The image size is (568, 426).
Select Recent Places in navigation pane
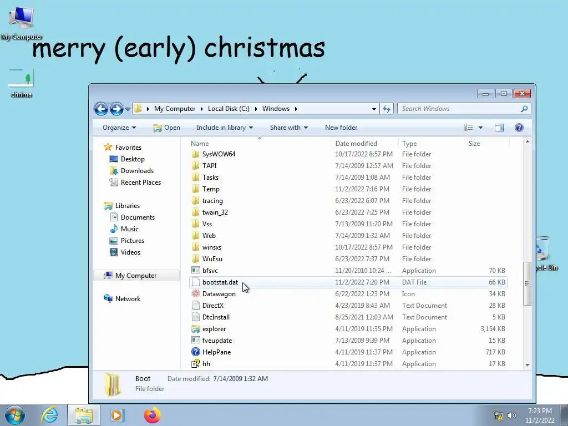coord(135,182)
